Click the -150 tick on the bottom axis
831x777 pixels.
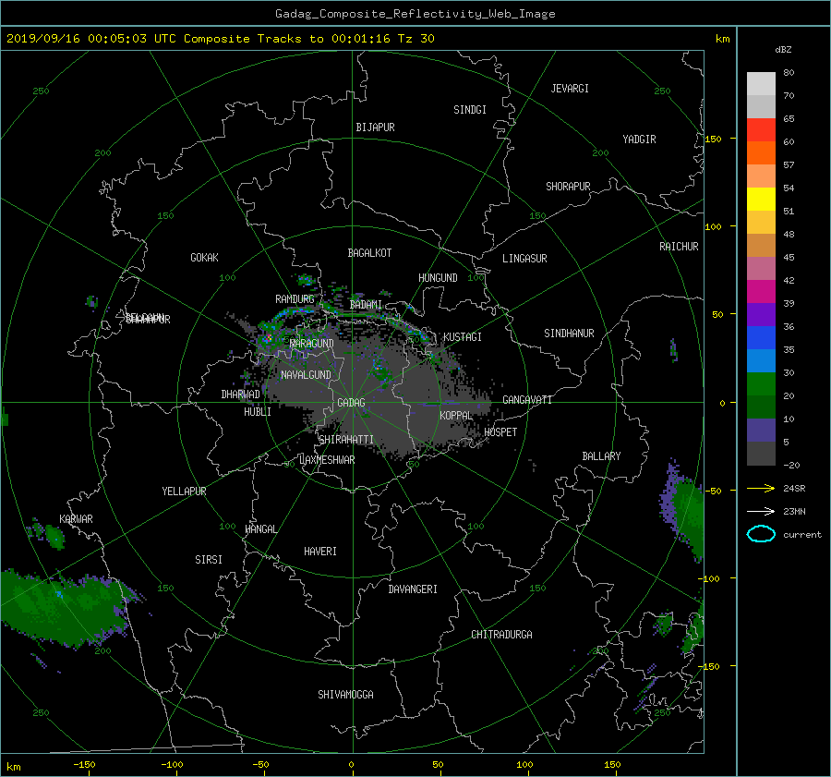(x=84, y=765)
